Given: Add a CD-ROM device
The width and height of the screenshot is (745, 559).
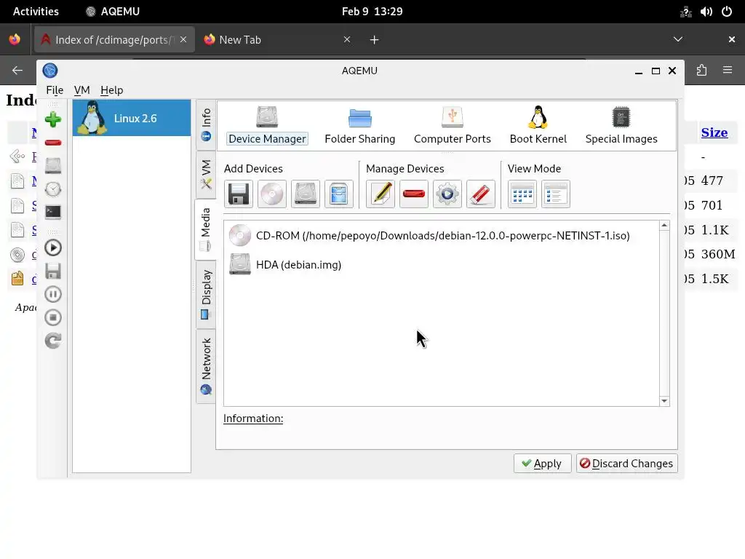Looking at the screenshot, I should click(272, 194).
